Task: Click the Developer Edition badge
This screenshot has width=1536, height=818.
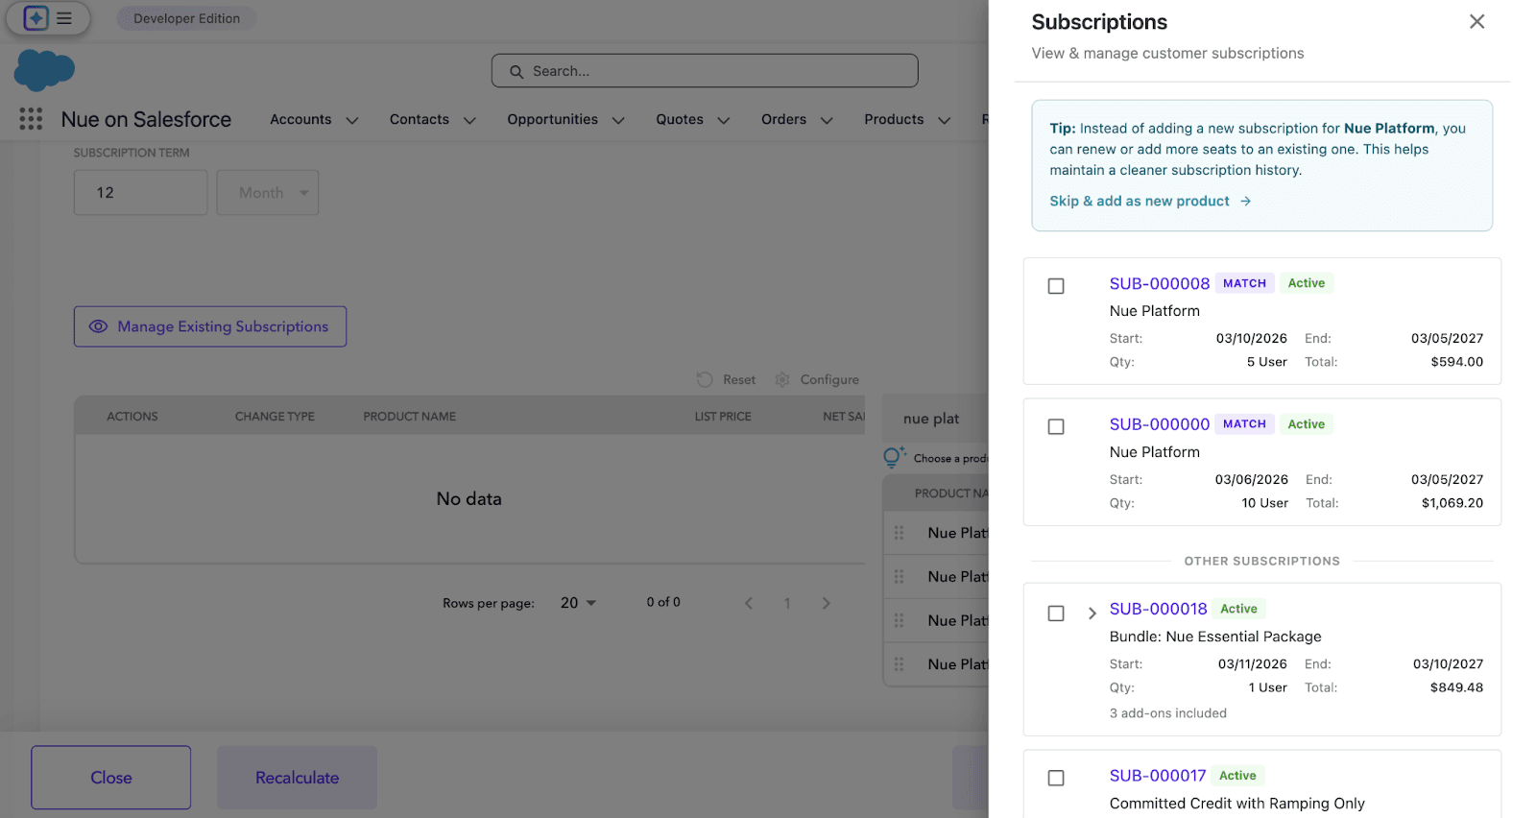Action: (186, 18)
